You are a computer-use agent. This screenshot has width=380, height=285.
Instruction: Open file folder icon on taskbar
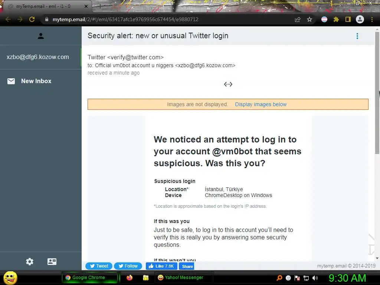point(145,278)
